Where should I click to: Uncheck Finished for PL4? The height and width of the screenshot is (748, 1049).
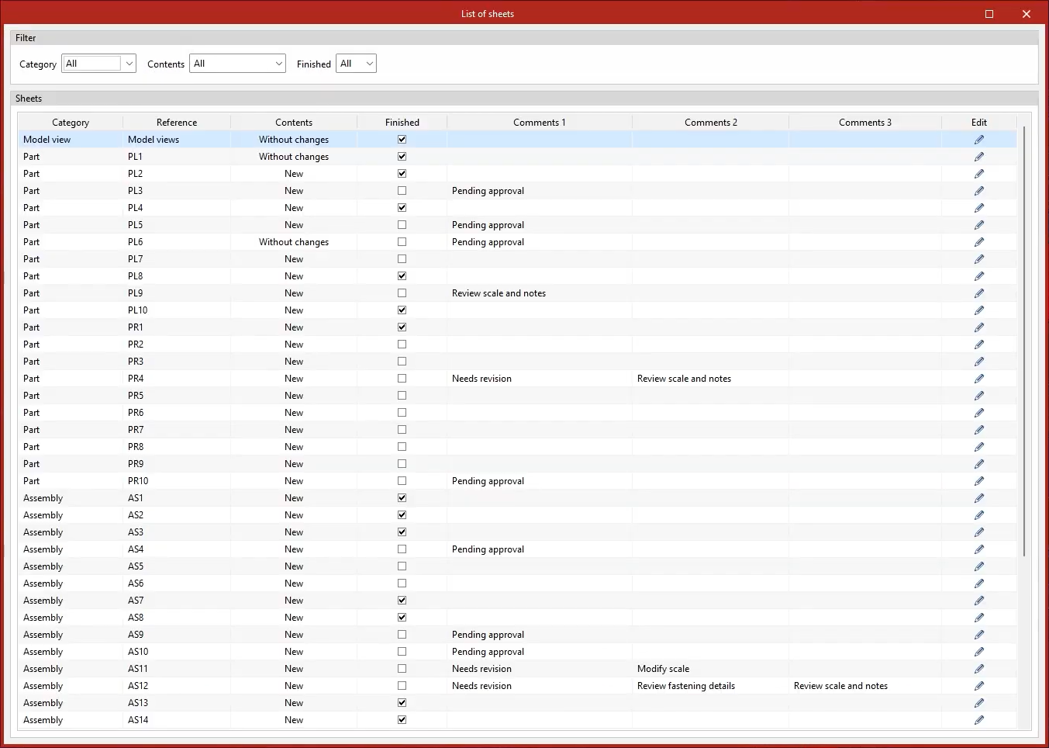402,208
